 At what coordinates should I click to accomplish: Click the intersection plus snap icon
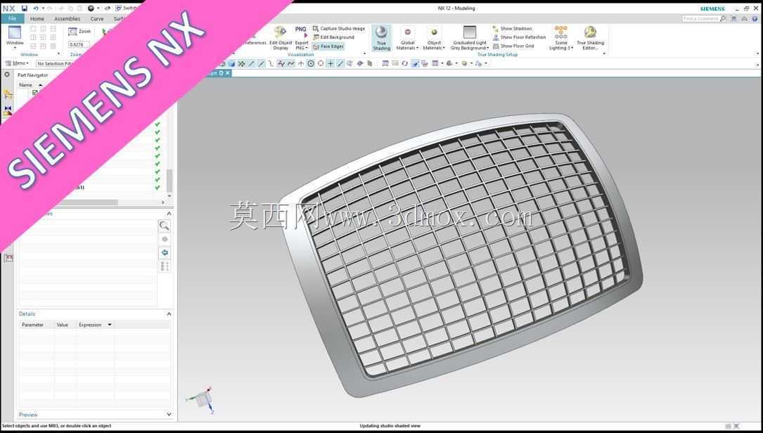tap(331, 64)
